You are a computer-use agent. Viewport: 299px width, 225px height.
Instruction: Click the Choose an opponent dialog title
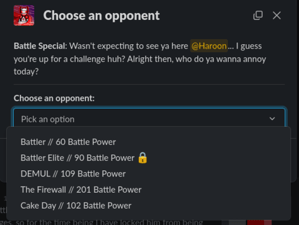point(102,16)
